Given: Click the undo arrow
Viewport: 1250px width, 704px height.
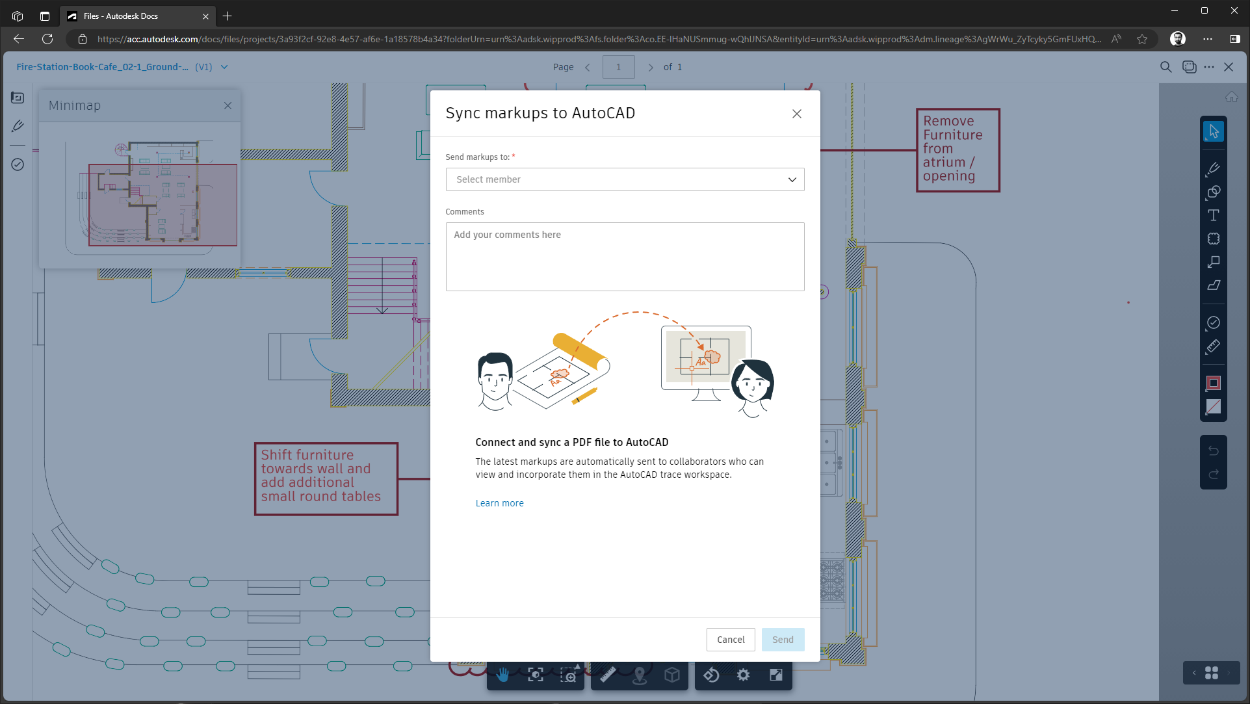Looking at the screenshot, I should (1213, 450).
